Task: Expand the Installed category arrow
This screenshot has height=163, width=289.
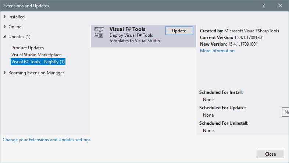Action: [5, 17]
